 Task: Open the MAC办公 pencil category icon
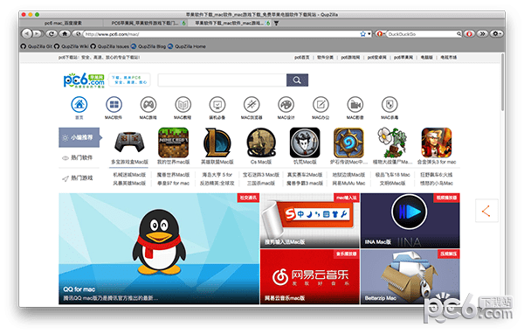(x=321, y=105)
